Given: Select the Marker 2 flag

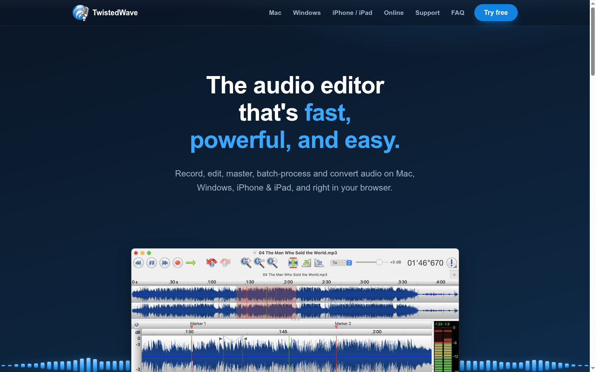Looking at the screenshot, I should pyautogui.click(x=336, y=327).
